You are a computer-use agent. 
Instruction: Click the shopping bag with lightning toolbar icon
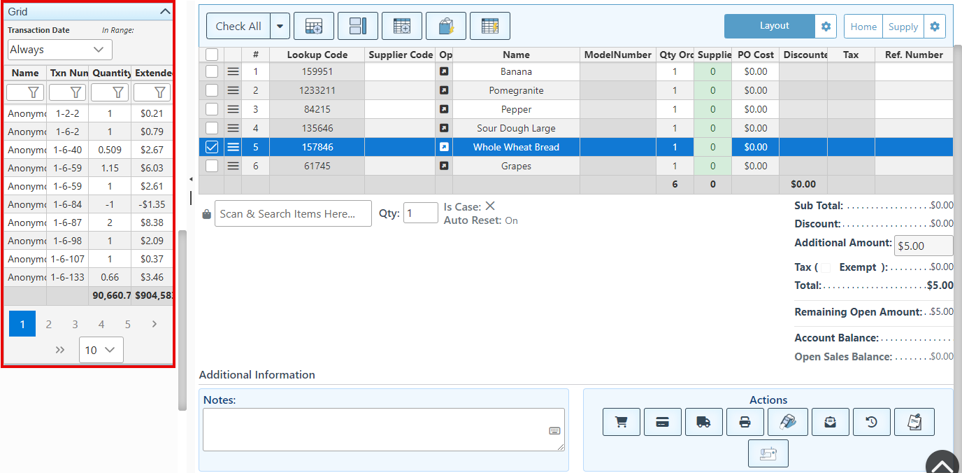446,27
